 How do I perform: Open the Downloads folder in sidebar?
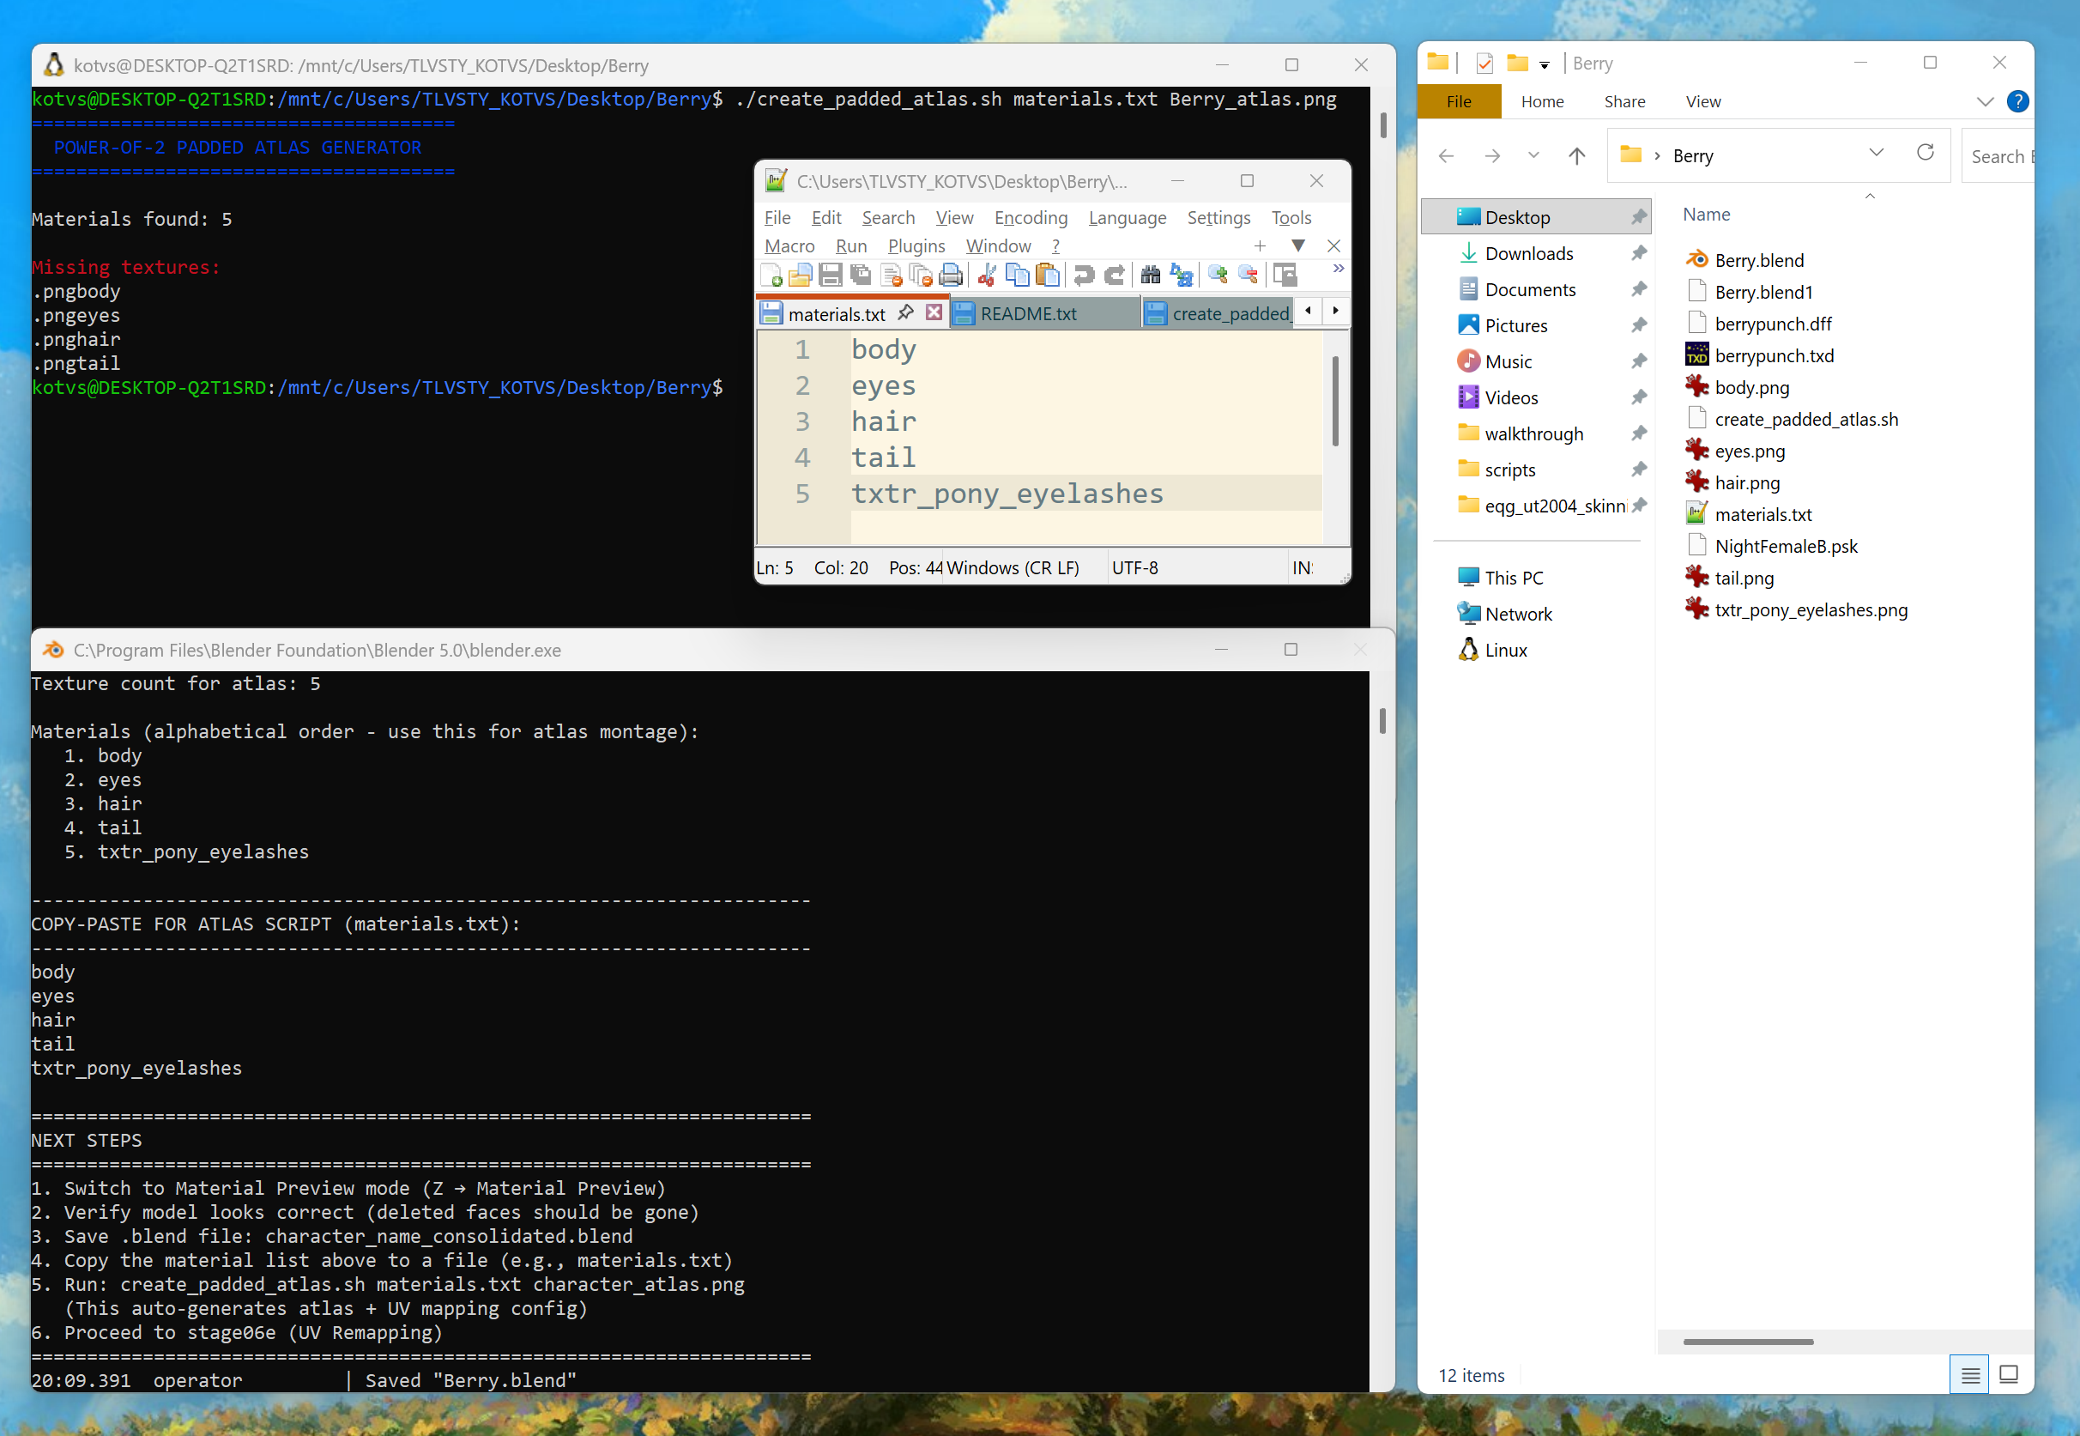1529,254
